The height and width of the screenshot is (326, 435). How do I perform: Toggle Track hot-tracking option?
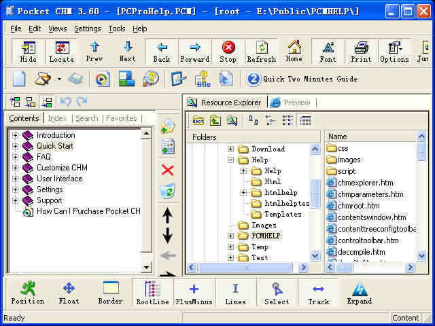point(319,293)
